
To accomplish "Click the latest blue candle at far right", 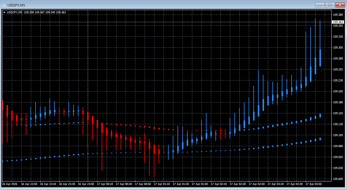I will pos(320,58).
